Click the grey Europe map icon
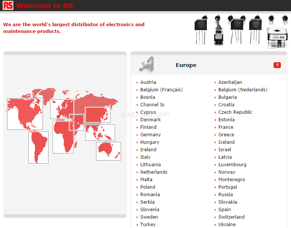291x228 pixels. point(146,65)
